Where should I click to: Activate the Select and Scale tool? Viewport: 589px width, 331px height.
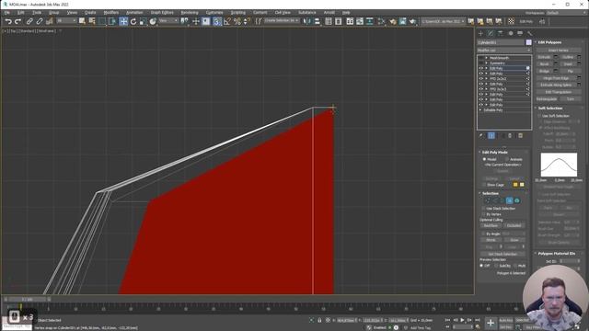[x=143, y=21]
